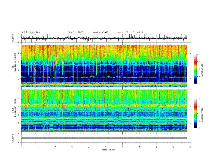Click the log(PSD) label beside ch.2 colorbar
214x165 pixels.
point(202,115)
